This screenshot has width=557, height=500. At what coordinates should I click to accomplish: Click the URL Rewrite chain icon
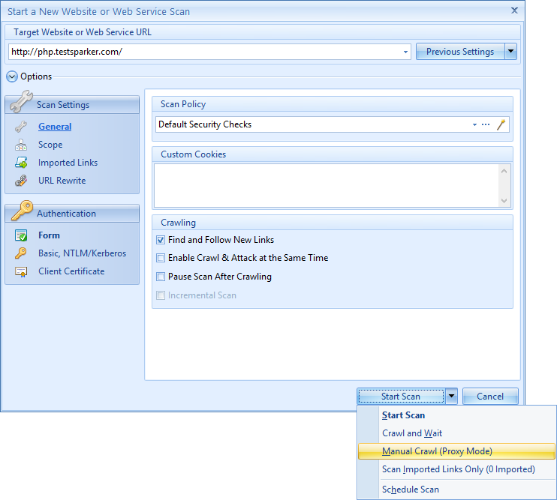(21, 181)
